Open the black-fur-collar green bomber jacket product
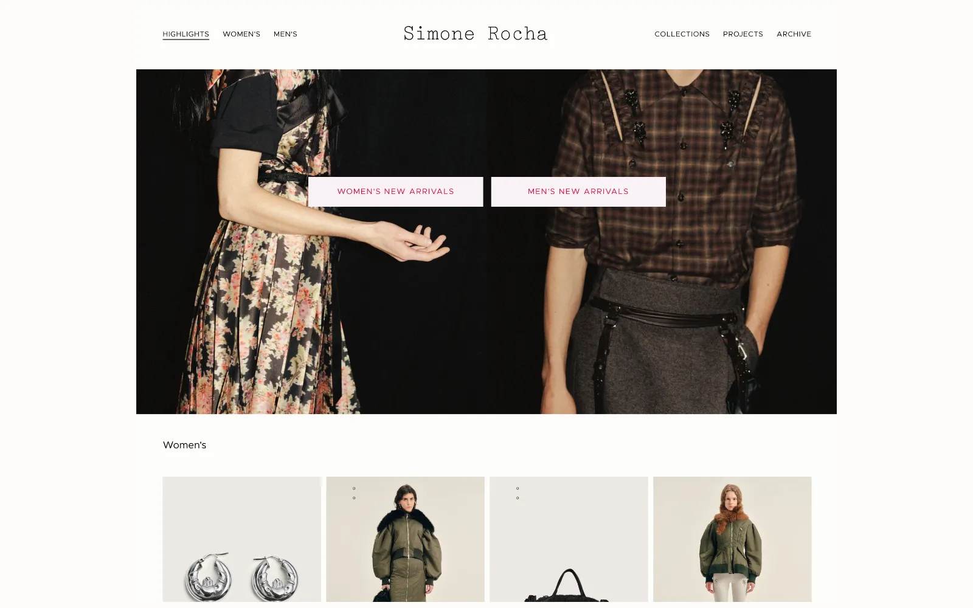Image resolution: width=973 pixels, height=608 pixels. (x=405, y=539)
